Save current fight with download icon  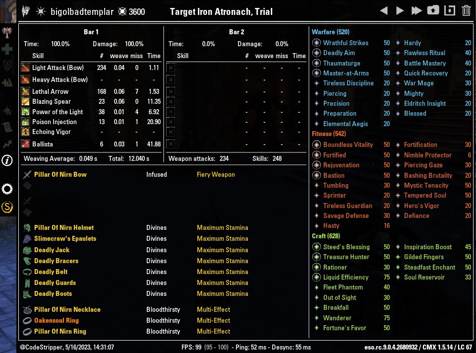(x=450, y=10)
